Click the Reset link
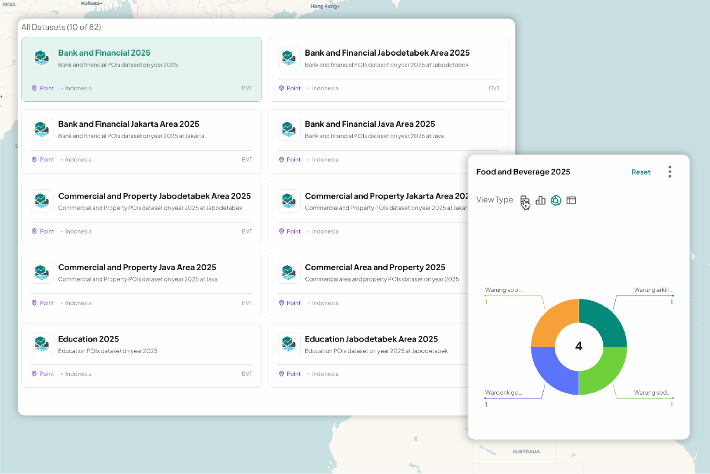 coord(641,172)
